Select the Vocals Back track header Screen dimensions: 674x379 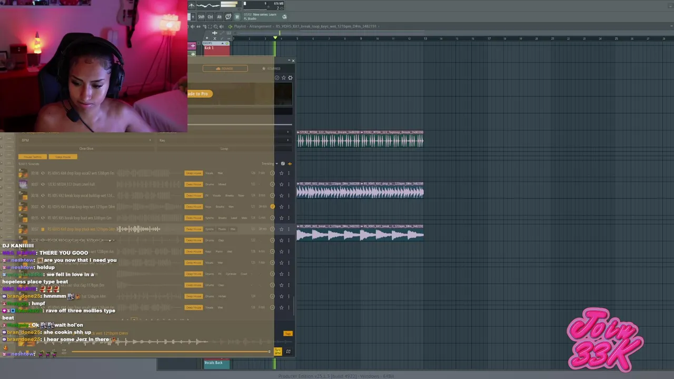(x=216, y=363)
